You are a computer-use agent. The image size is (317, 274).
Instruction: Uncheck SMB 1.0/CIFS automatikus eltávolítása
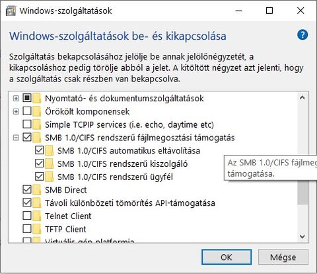click(40, 150)
